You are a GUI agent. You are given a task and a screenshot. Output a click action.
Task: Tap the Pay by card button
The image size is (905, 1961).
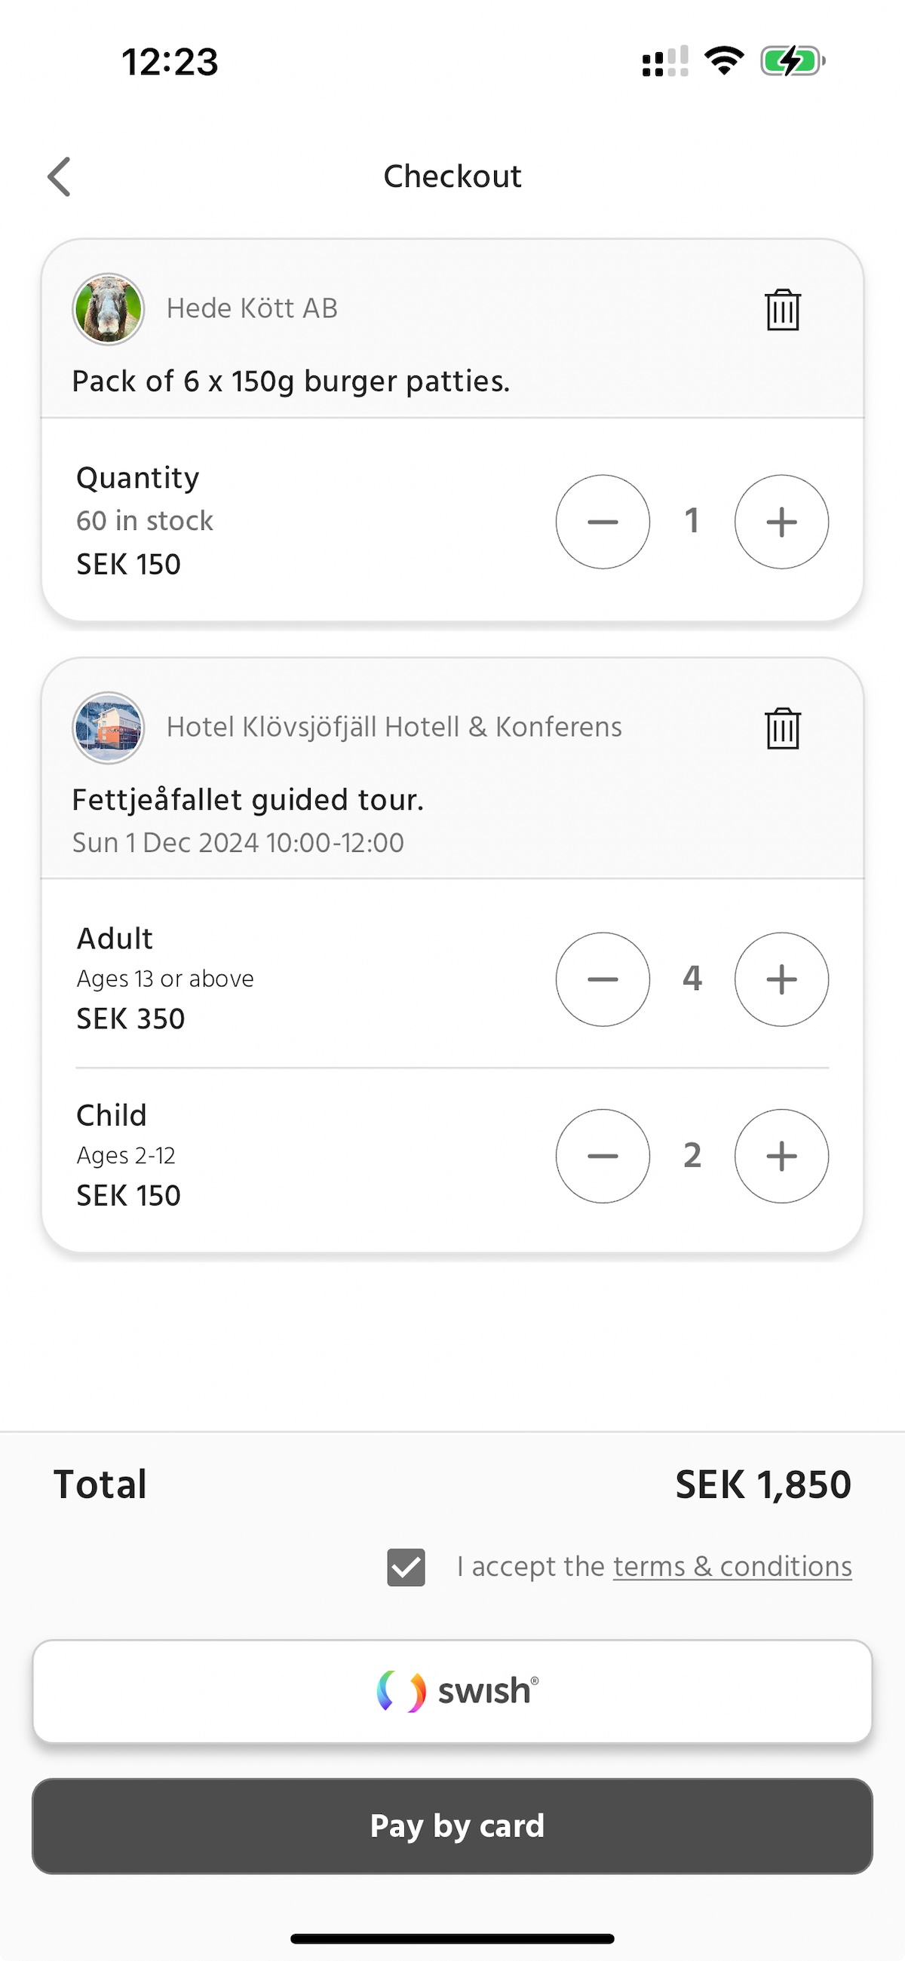(452, 1825)
